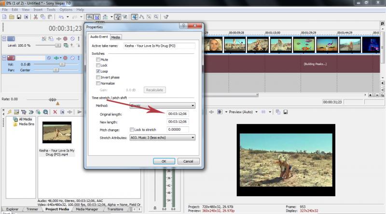Click the Active take name input field

[159, 46]
